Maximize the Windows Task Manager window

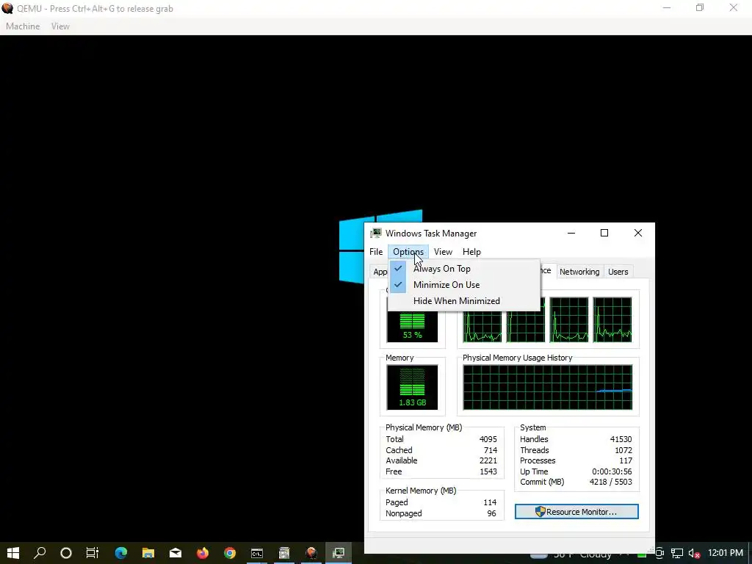(604, 233)
